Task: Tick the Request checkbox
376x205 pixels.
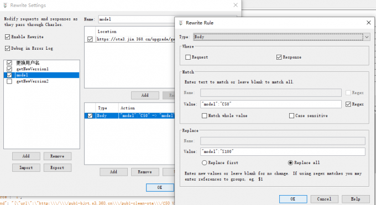Action: click(x=188, y=57)
